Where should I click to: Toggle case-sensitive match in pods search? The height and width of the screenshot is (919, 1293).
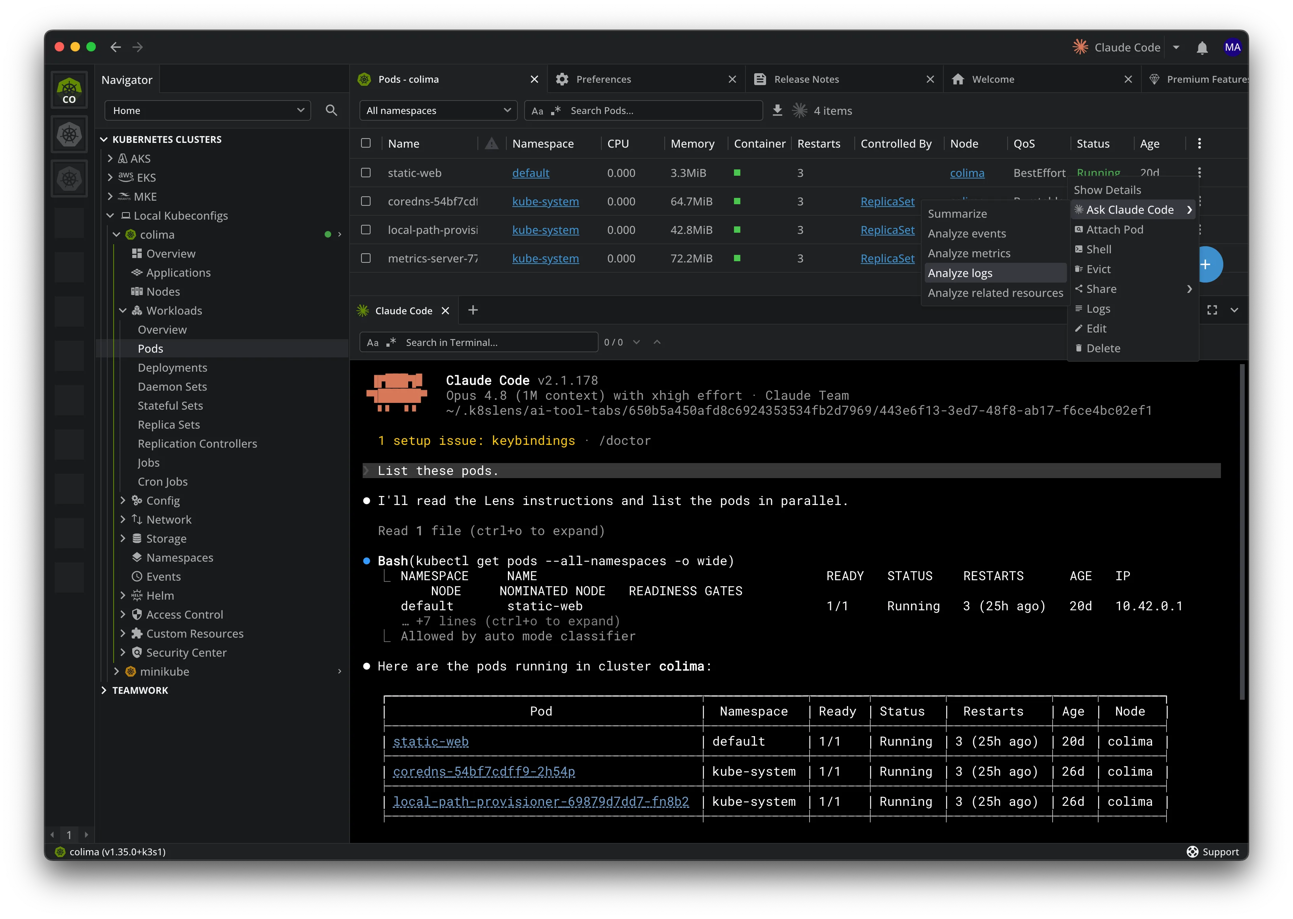click(537, 111)
